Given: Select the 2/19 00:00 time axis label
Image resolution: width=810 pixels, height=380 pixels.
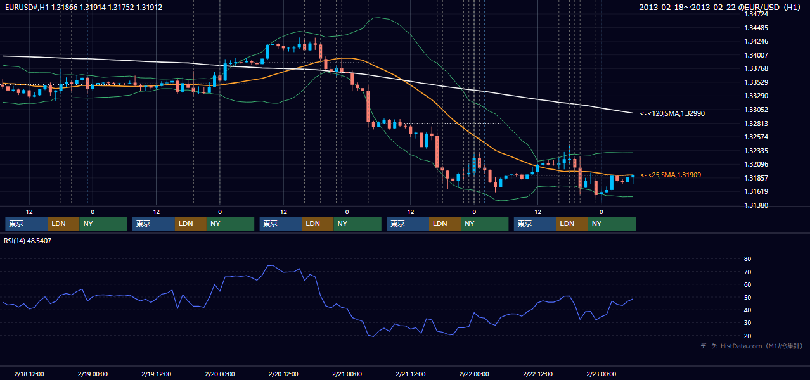Looking at the screenshot, I should (93, 374).
